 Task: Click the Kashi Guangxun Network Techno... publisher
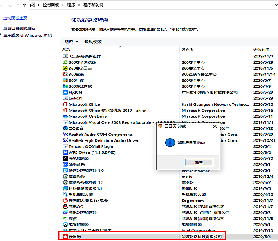[215, 104]
